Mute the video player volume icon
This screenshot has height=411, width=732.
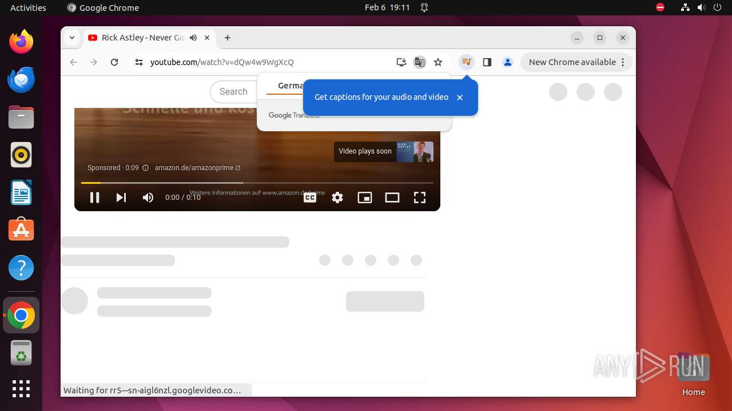tap(148, 198)
